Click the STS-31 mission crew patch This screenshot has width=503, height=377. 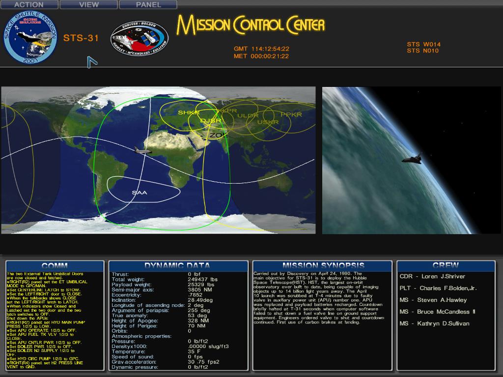tap(140, 39)
